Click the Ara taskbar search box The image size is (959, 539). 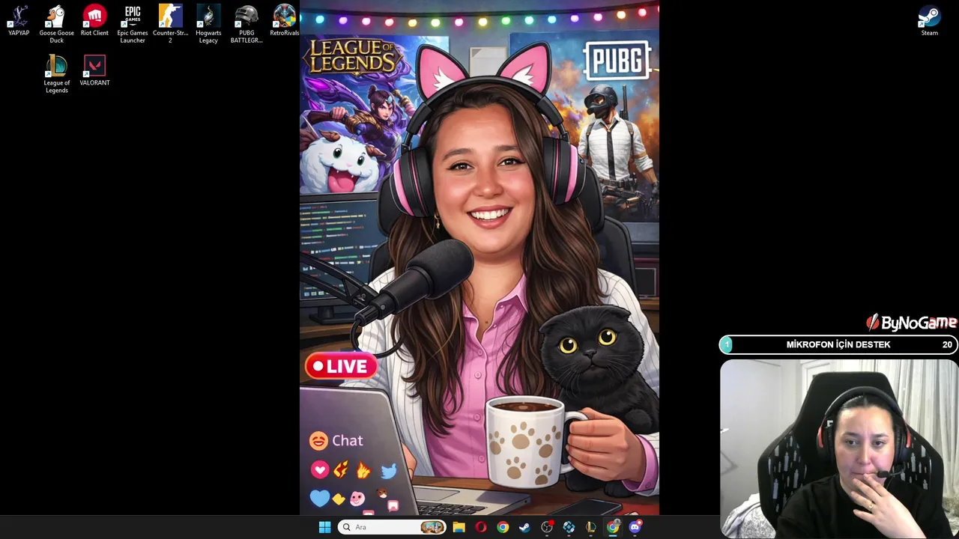(393, 527)
